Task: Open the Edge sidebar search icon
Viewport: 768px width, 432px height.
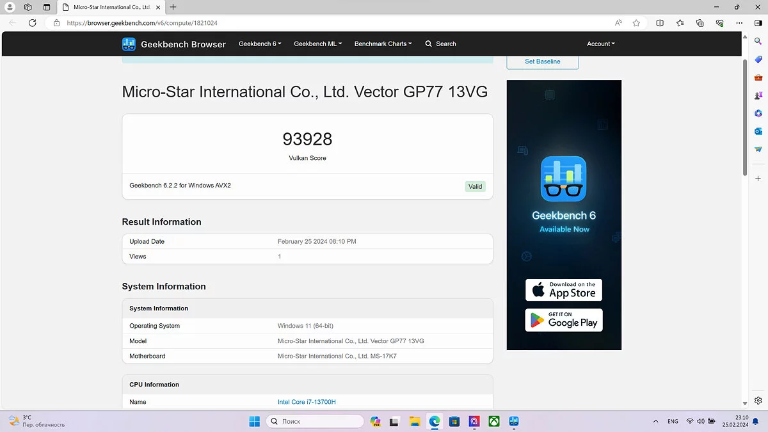Action: point(758,41)
